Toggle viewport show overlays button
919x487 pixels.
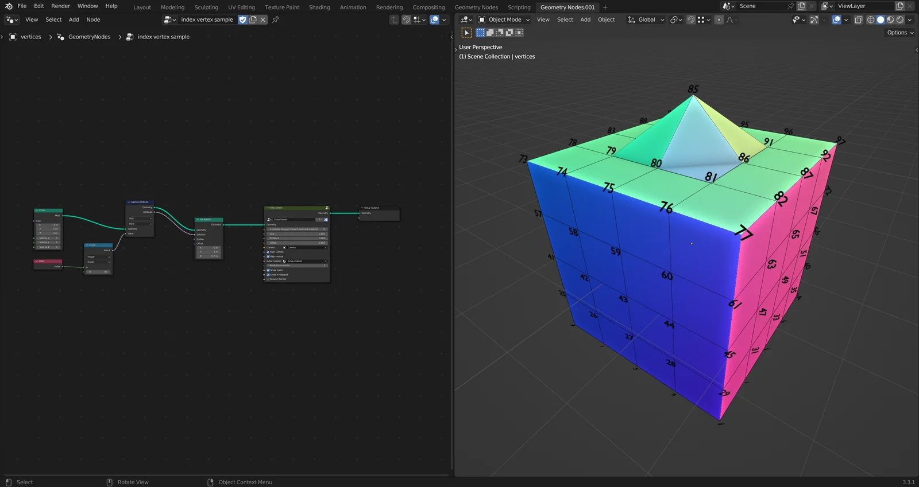click(x=836, y=20)
